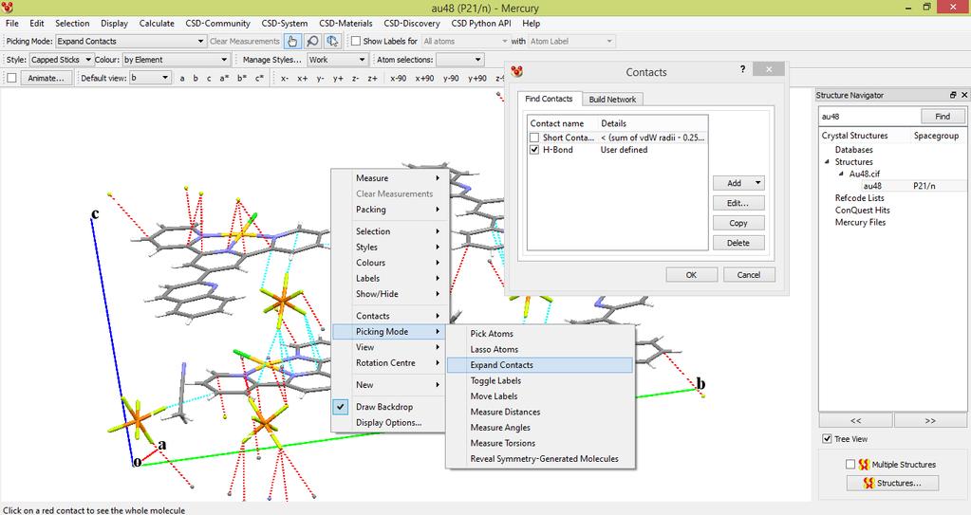Select the pick-atoms hand tool icon
971x515 pixels.
pyautogui.click(x=292, y=42)
